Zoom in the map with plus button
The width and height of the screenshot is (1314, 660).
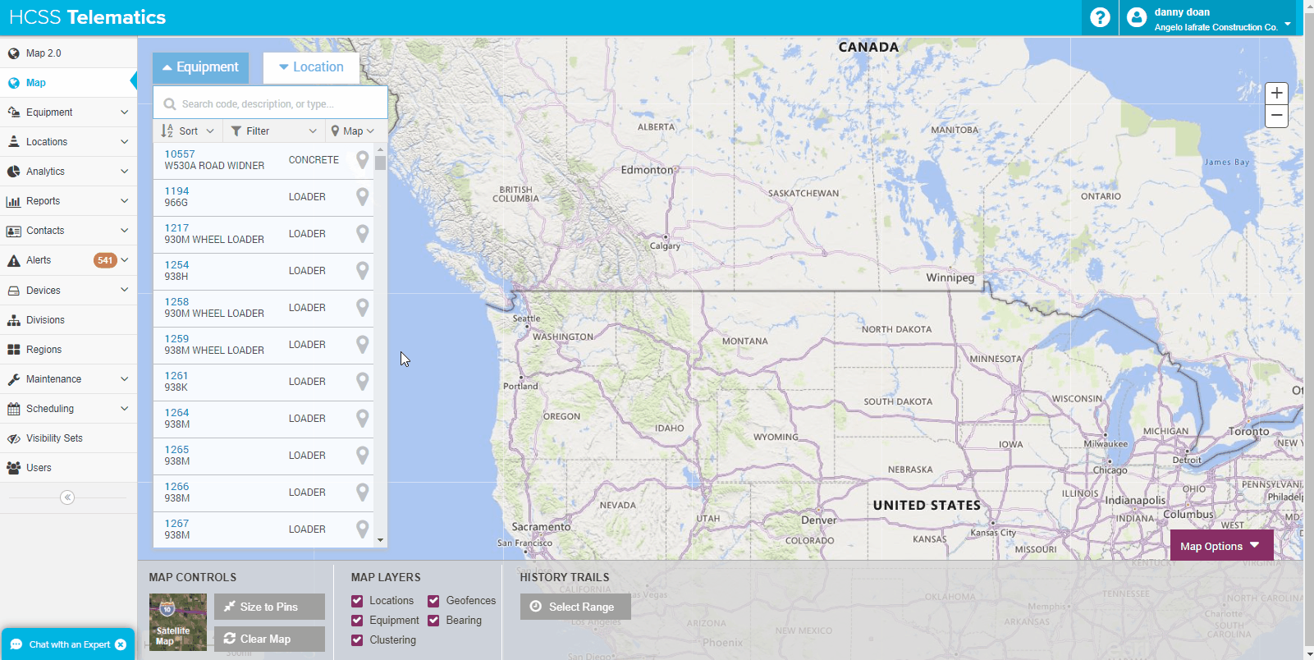[x=1276, y=94]
